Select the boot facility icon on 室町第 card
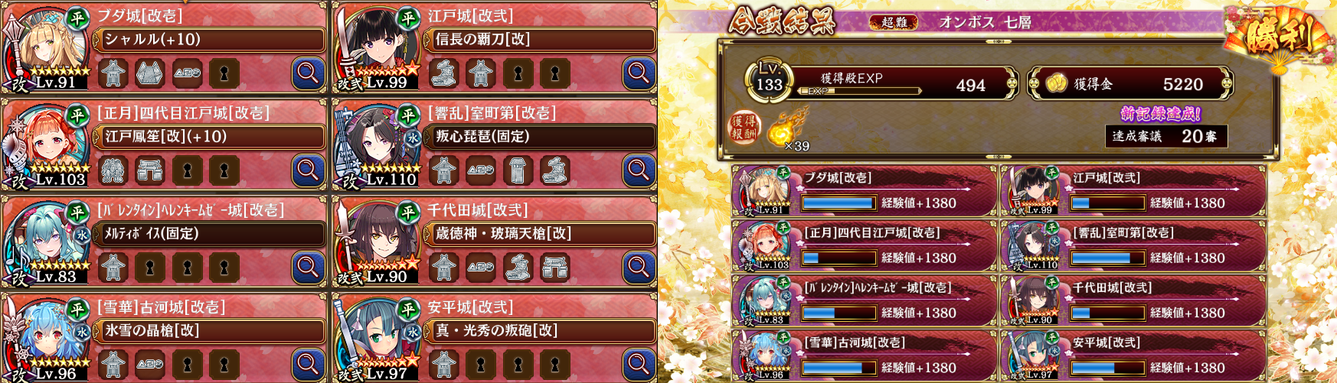The image size is (1337, 383). pyautogui.click(x=555, y=170)
